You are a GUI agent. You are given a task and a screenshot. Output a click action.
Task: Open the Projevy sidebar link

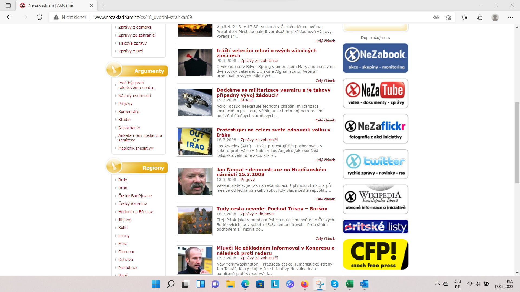click(125, 104)
